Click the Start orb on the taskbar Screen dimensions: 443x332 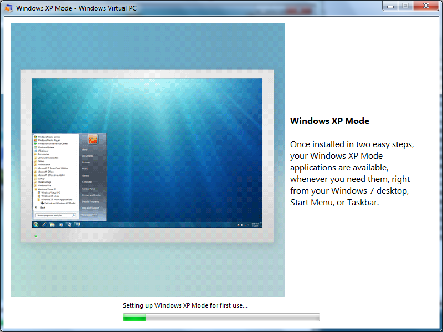point(37,224)
